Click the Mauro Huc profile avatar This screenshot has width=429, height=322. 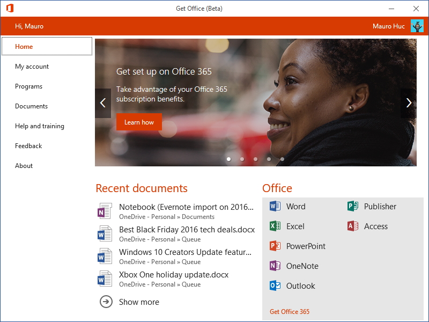[417, 25]
